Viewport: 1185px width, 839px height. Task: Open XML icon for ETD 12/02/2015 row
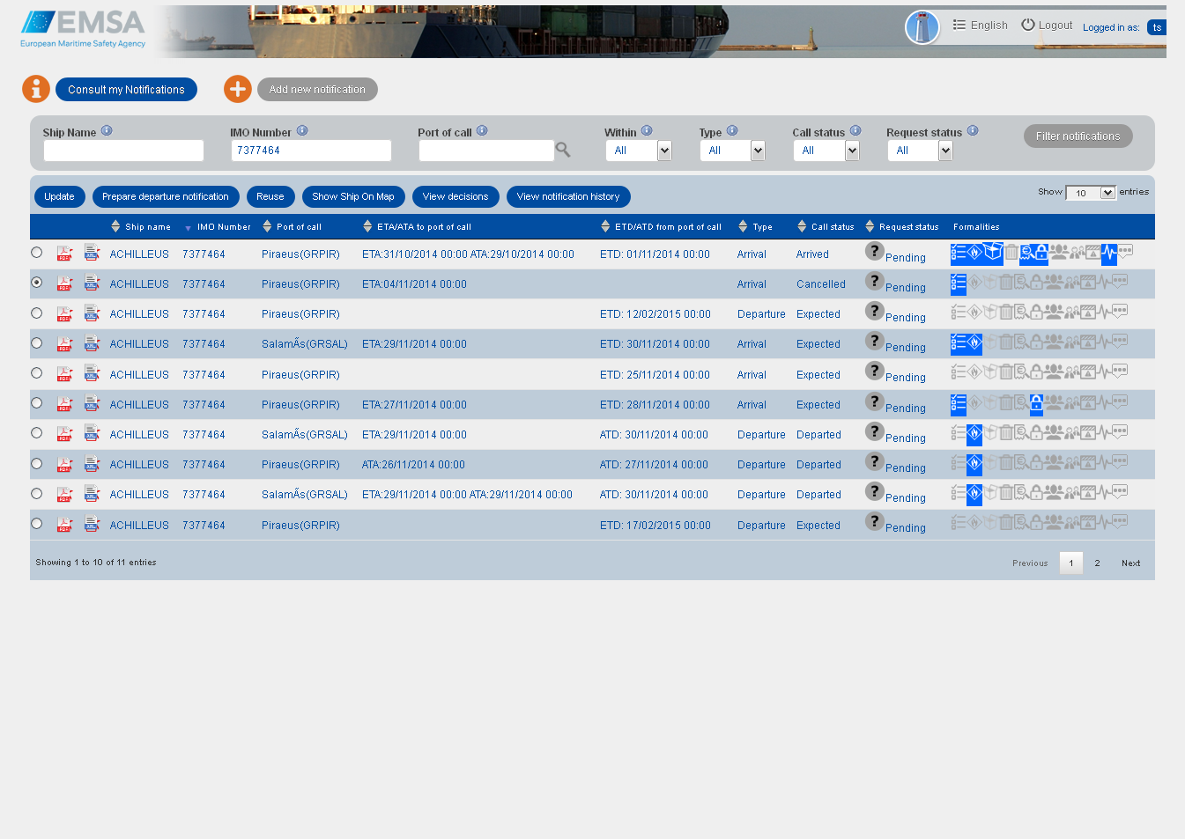[x=92, y=313]
